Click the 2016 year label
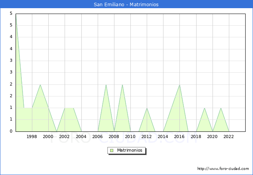 (179, 136)
